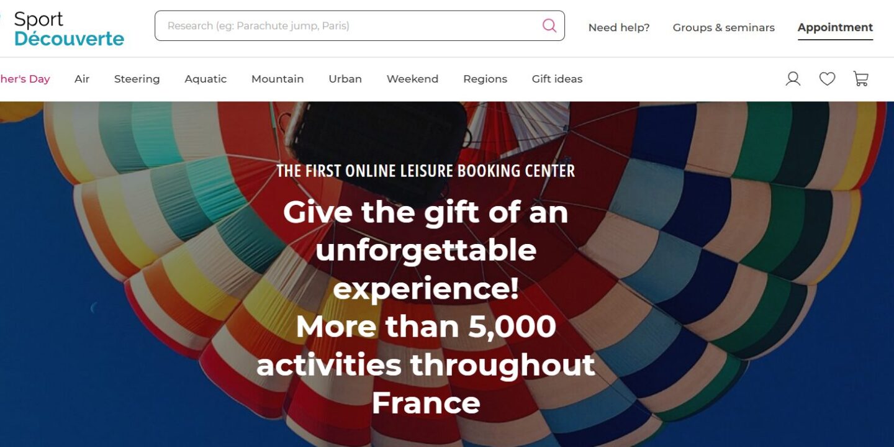Image resolution: width=894 pixels, height=447 pixels.
Task: Click the Sport Découverte logo
Action: tap(68, 29)
